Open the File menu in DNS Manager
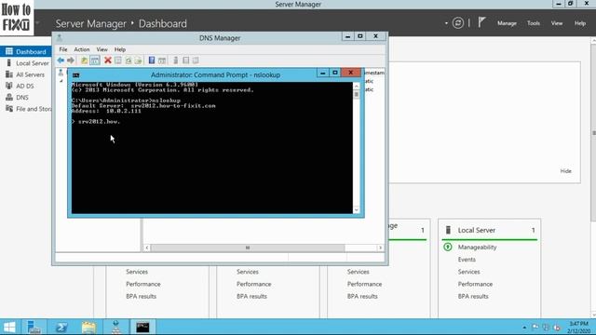 pos(63,49)
